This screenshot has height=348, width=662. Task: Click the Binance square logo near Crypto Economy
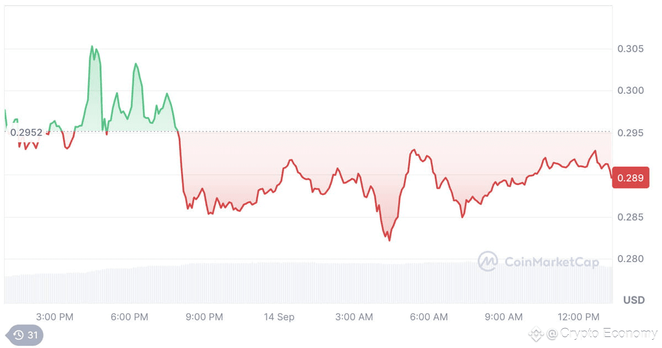pos(536,334)
